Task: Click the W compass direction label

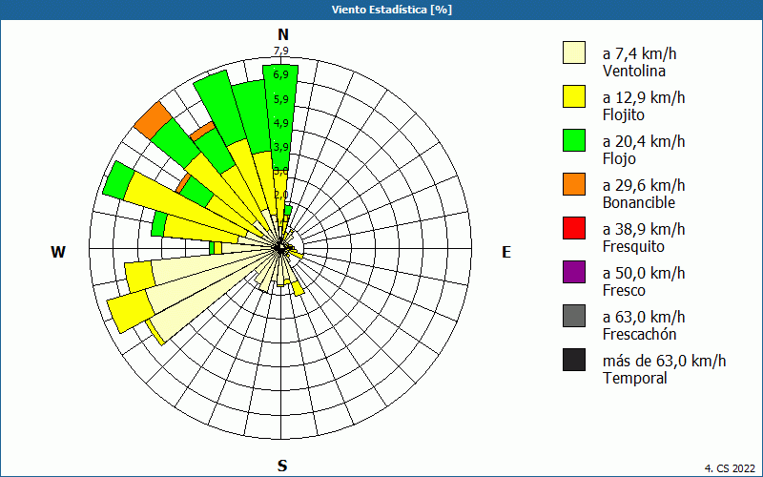Action: 58,252
